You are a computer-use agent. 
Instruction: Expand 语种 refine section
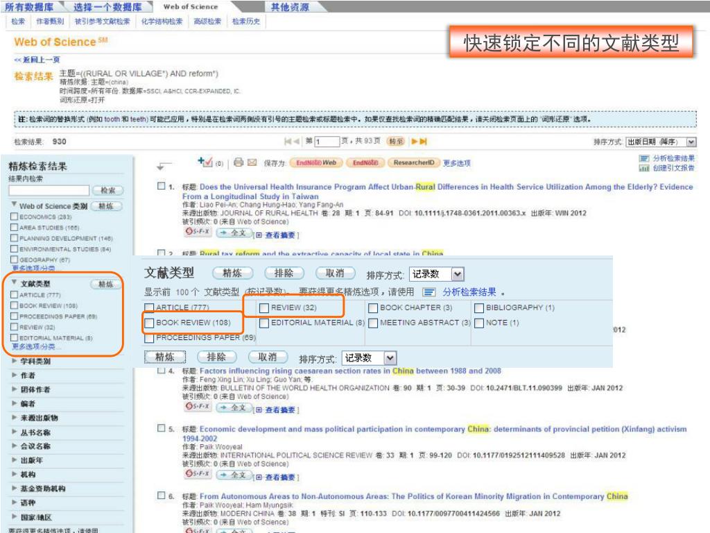(x=15, y=502)
